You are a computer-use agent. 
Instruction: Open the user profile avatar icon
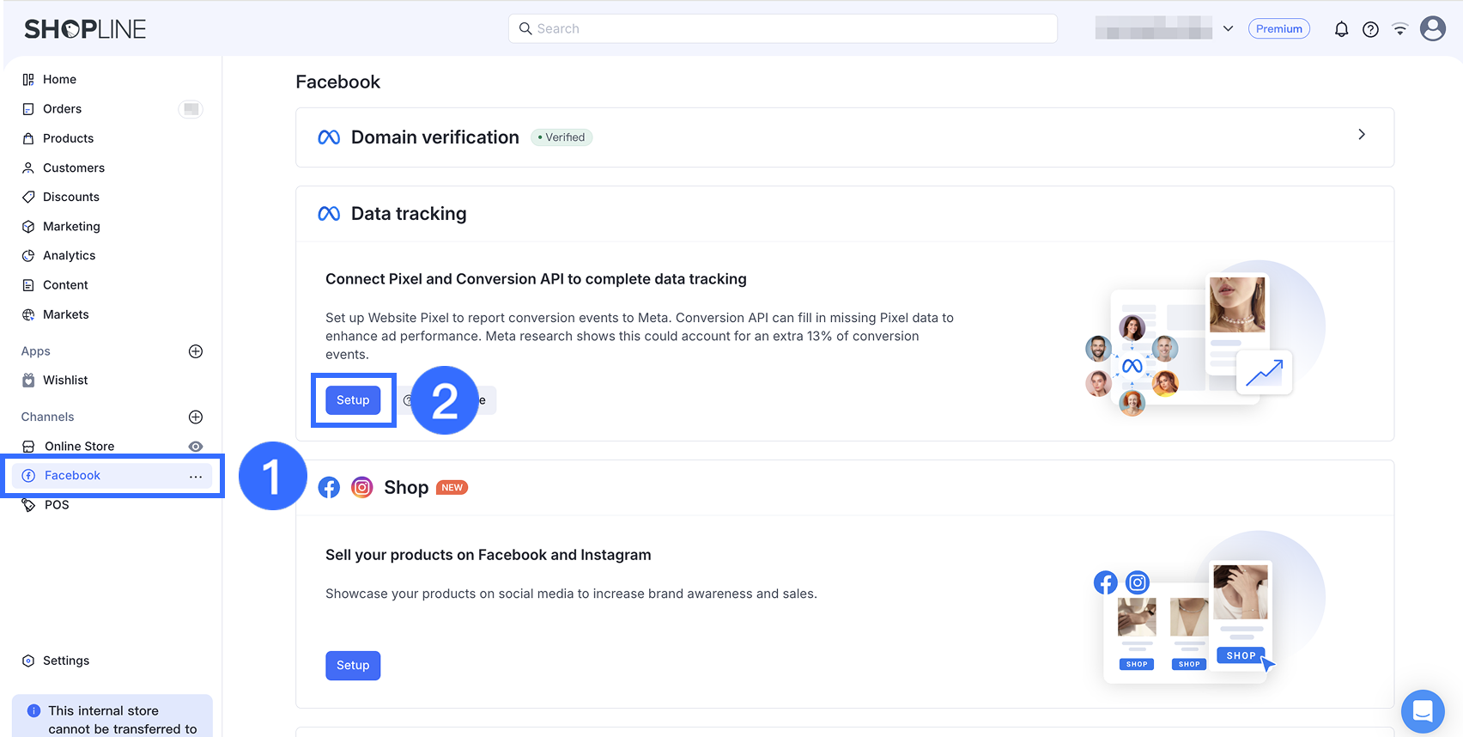click(x=1432, y=28)
